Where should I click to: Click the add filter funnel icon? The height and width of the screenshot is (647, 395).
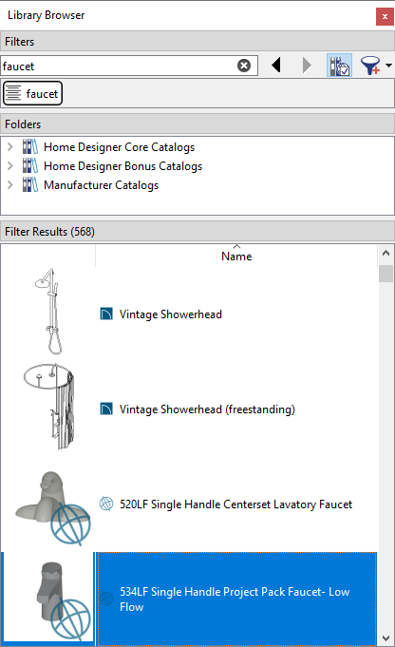click(370, 66)
